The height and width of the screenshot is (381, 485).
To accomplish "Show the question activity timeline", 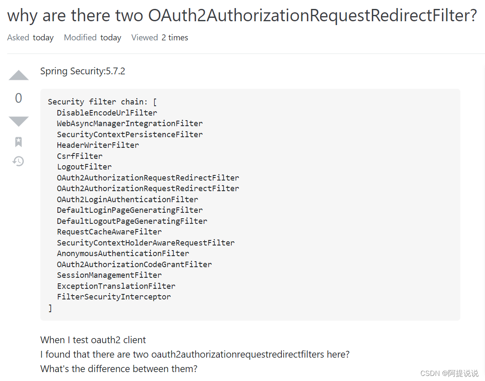I will point(18,161).
